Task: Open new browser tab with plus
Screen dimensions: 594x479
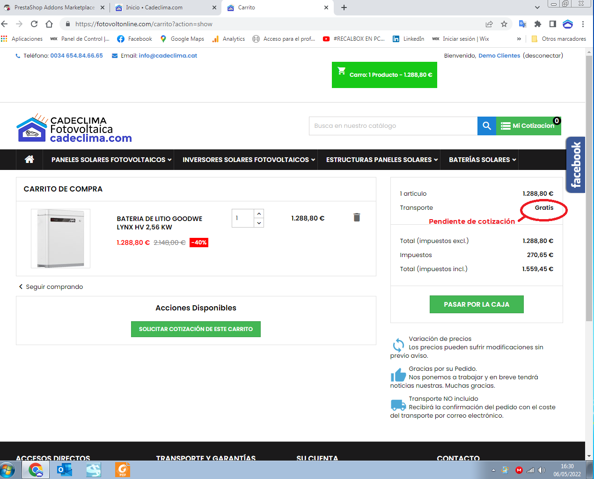Action: click(344, 7)
